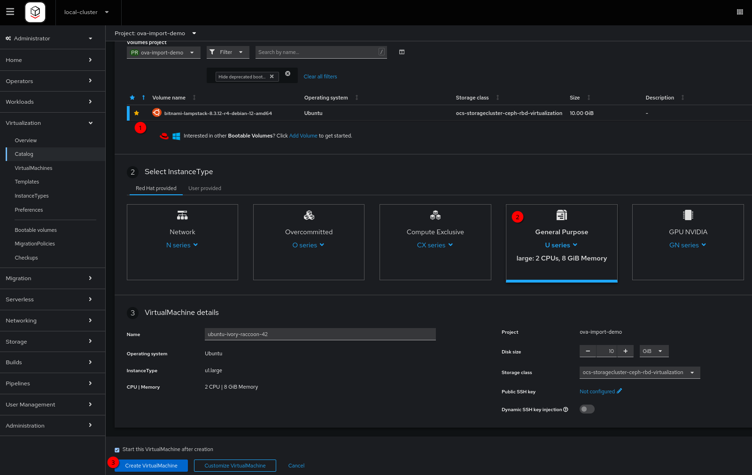Expand the O series size menu

(x=309, y=245)
